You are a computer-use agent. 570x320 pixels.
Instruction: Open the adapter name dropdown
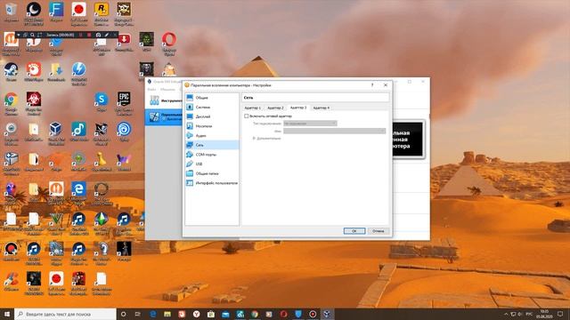coord(335,131)
